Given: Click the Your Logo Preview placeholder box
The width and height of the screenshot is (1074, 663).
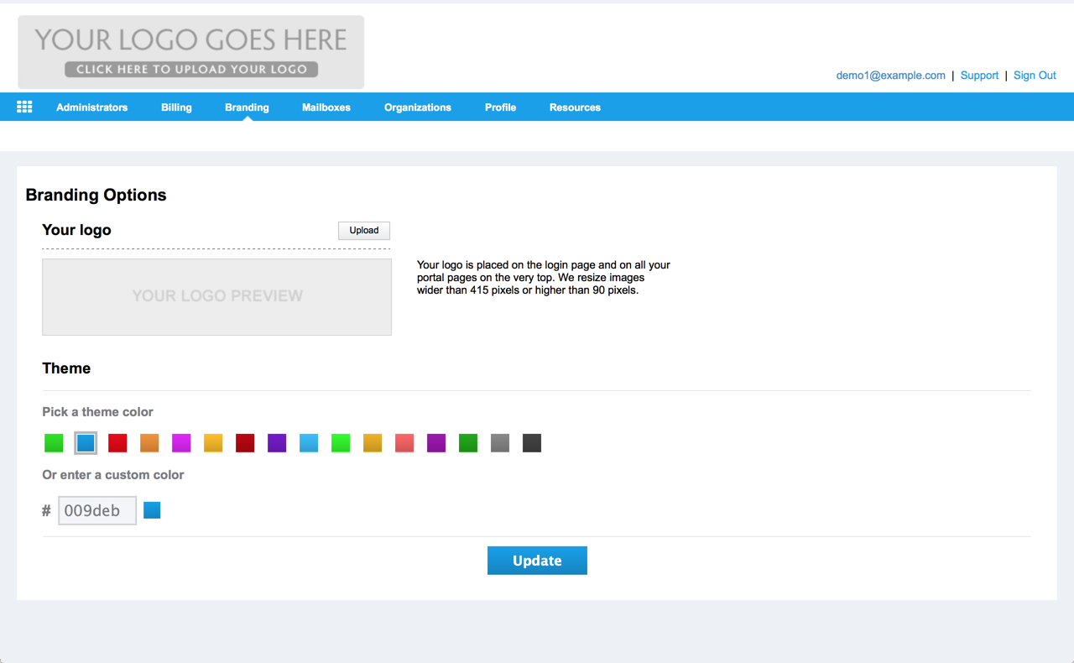Looking at the screenshot, I should [x=216, y=297].
